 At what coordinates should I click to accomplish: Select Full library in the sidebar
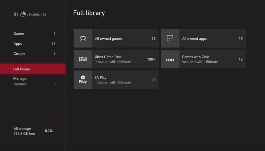[32, 69]
